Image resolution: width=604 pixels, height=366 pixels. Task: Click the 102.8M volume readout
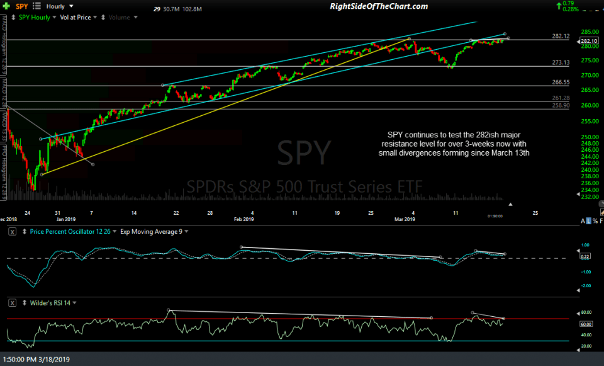(193, 9)
